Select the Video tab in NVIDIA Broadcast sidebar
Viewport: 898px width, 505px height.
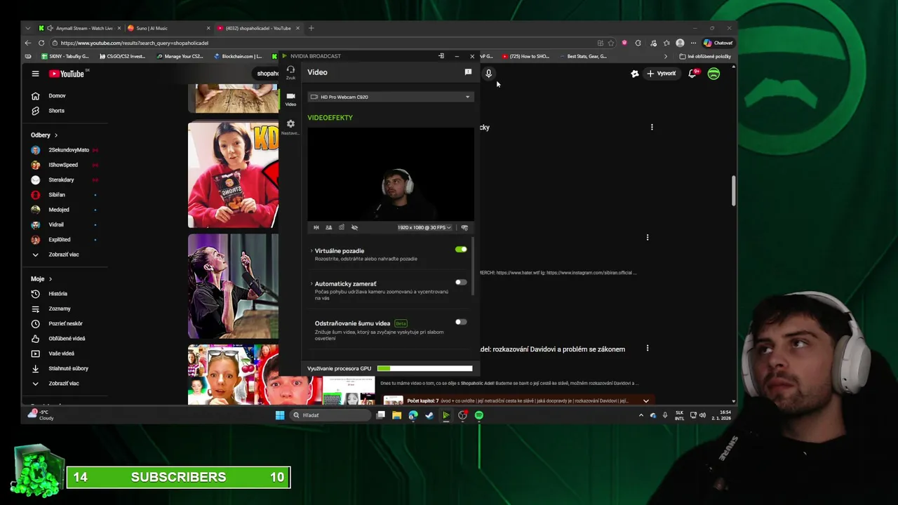point(290,99)
